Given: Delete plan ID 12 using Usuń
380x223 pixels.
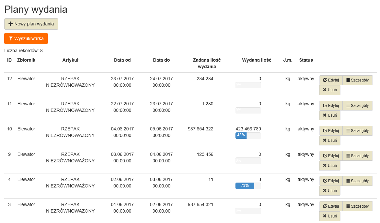Looking at the screenshot, I should pyautogui.click(x=330, y=90).
